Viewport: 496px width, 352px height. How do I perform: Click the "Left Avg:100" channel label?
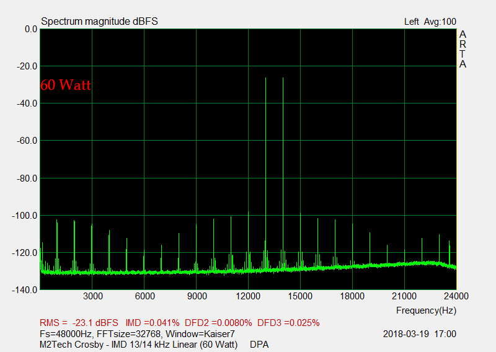[x=430, y=22]
